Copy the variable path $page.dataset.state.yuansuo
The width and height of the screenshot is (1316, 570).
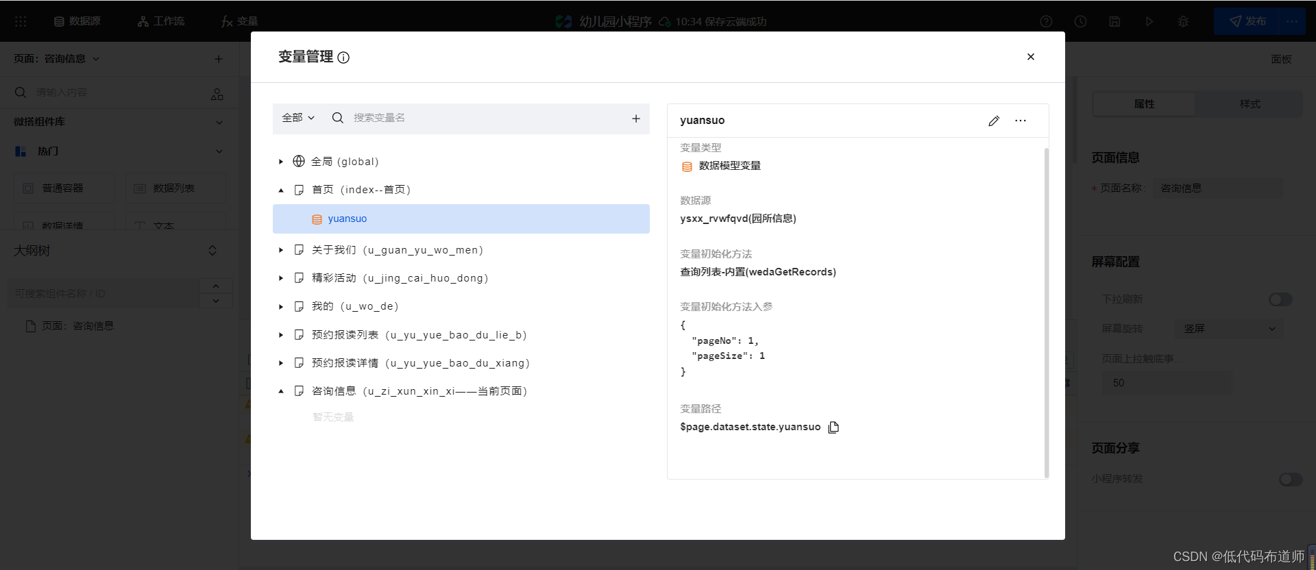click(833, 427)
